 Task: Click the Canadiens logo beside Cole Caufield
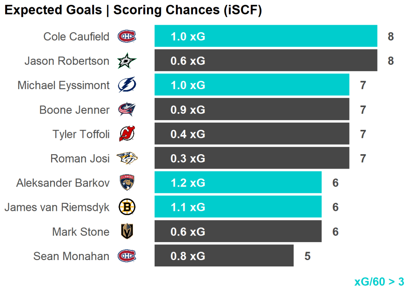pos(127,37)
